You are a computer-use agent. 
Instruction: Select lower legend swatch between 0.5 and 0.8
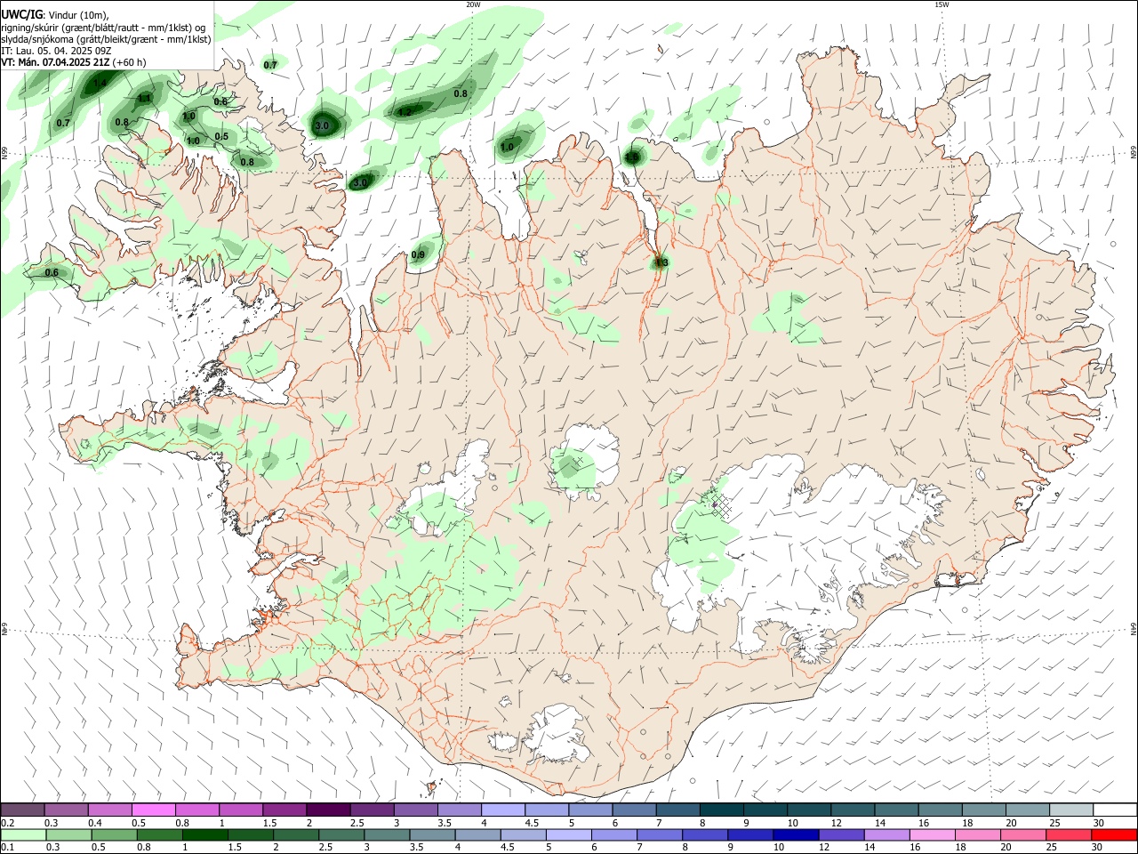(x=115, y=834)
